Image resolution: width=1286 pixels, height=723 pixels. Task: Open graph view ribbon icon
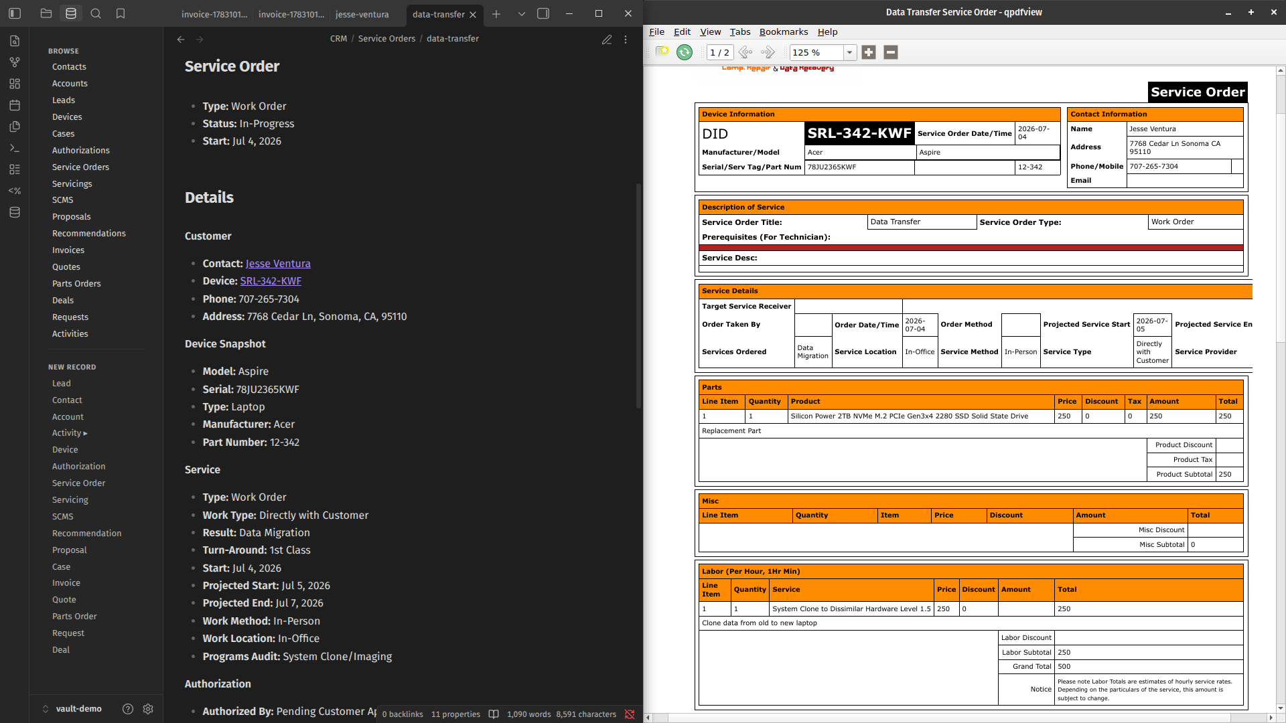(x=15, y=62)
